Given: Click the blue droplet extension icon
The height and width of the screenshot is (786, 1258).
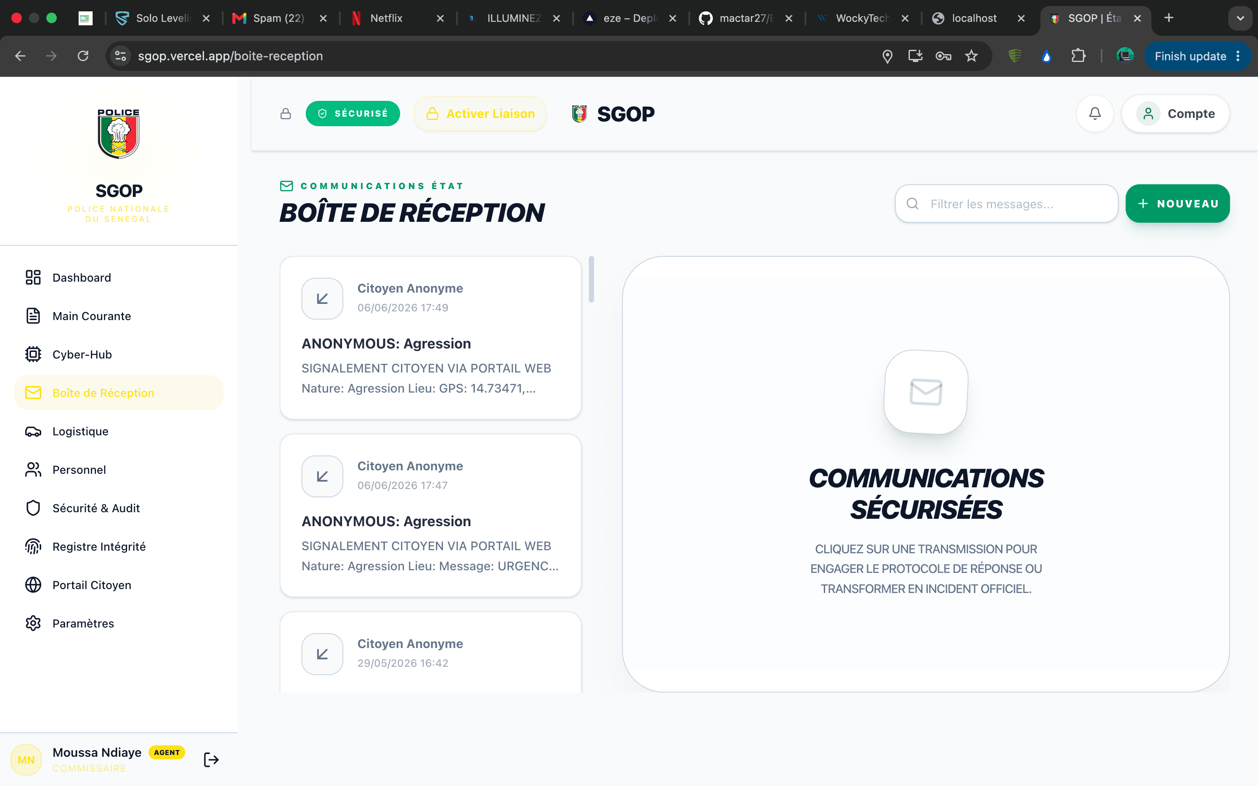Looking at the screenshot, I should click(x=1047, y=56).
